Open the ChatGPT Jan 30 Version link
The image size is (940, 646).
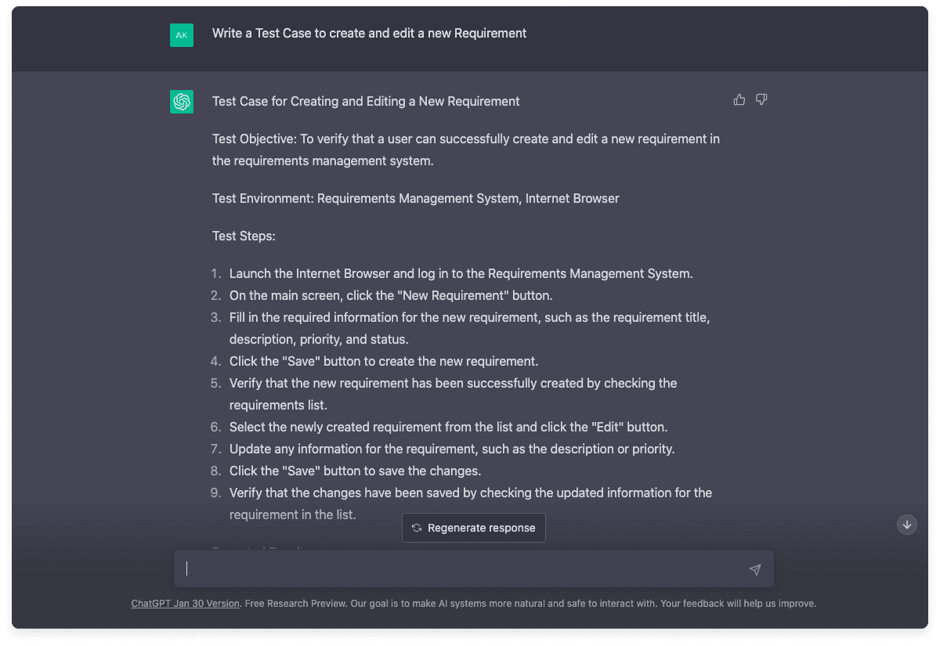coord(186,604)
